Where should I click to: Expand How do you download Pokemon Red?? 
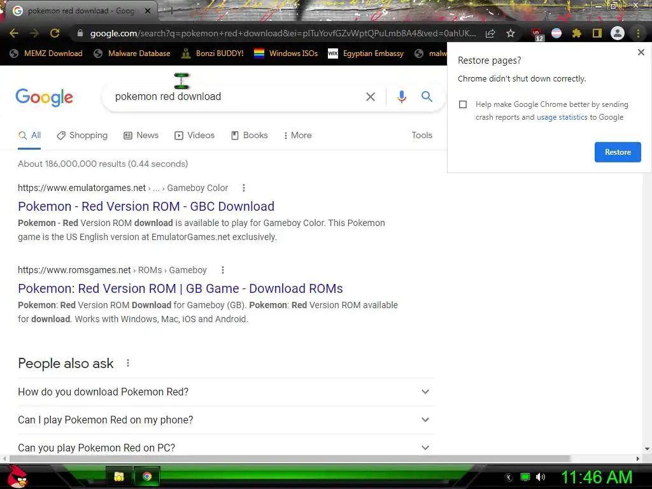(x=225, y=392)
